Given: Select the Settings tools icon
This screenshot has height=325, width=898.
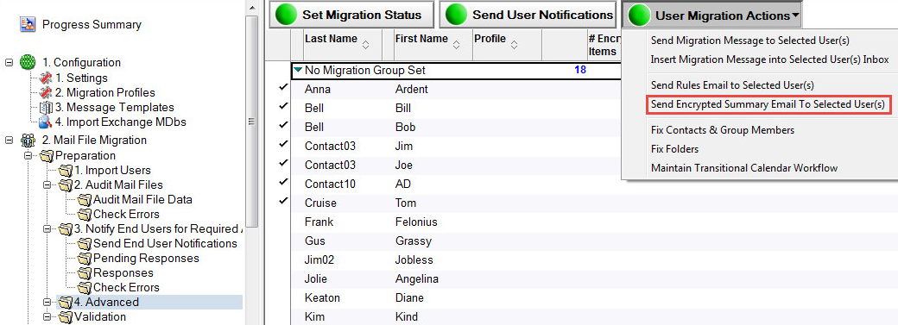Looking at the screenshot, I should 45,78.
